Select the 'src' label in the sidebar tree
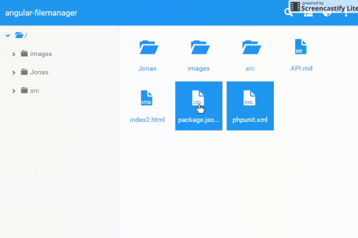 tap(35, 91)
